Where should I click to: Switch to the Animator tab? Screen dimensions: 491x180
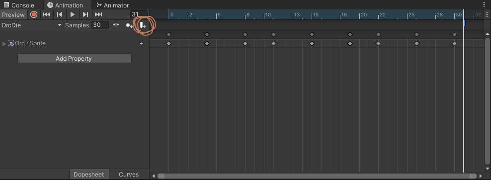(x=112, y=5)
